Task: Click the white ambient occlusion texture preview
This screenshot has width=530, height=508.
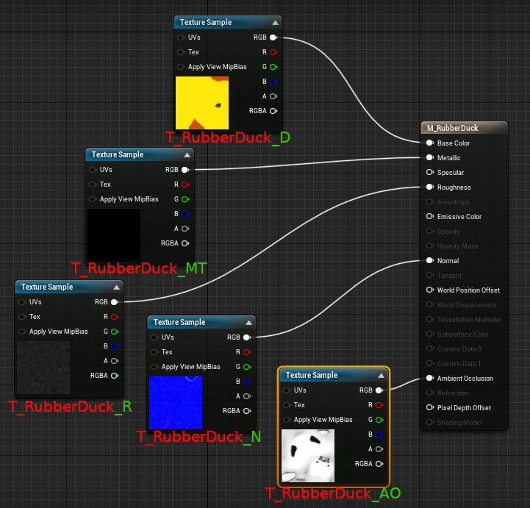Action: coord(308,455)
